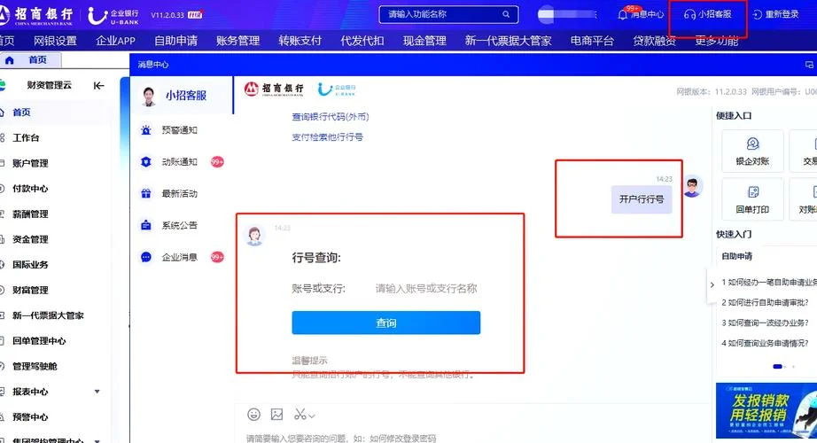
Task: Select 工作台 in left sidebar
Action: tap(26, 137)
